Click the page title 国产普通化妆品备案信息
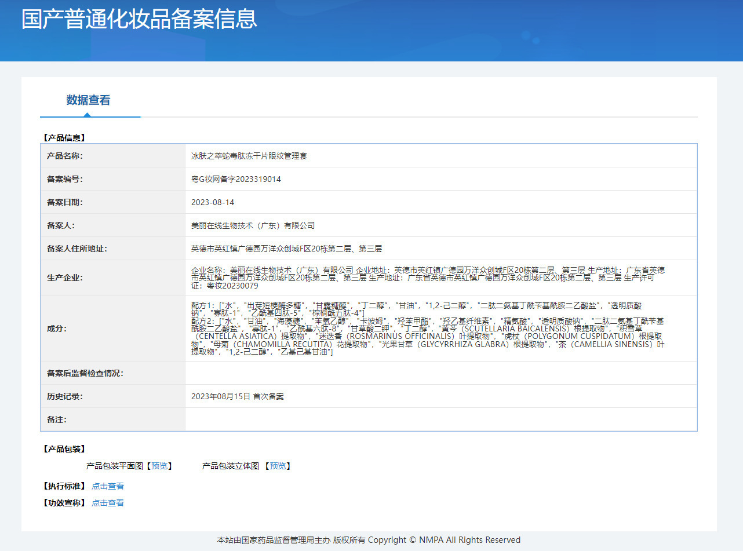 coord(139,19)
